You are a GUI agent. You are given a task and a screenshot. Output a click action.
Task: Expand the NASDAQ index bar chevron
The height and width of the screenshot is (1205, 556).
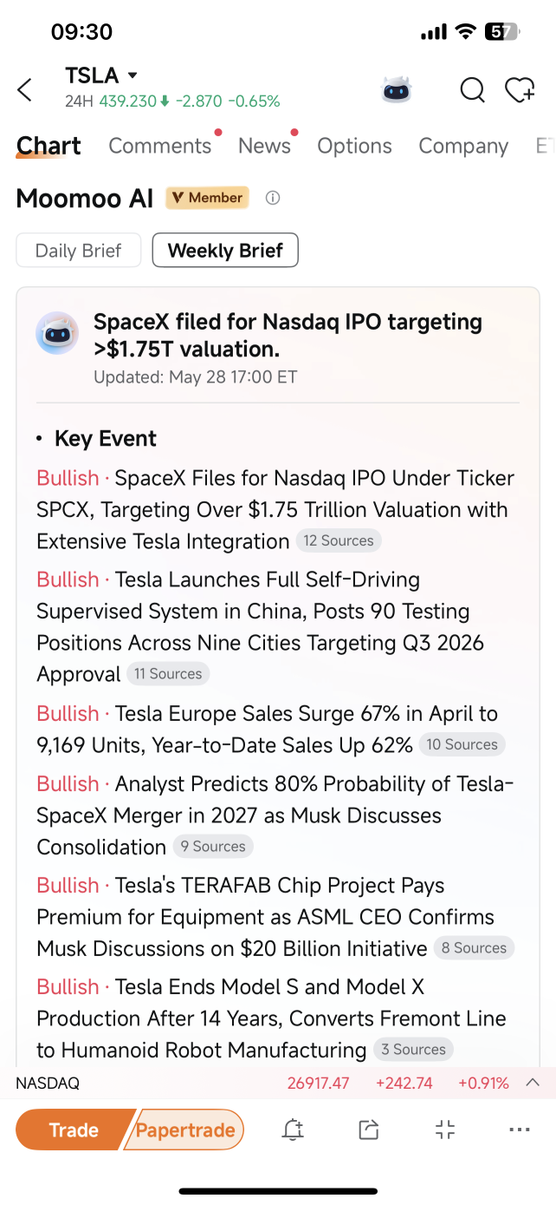point(533,1083)
